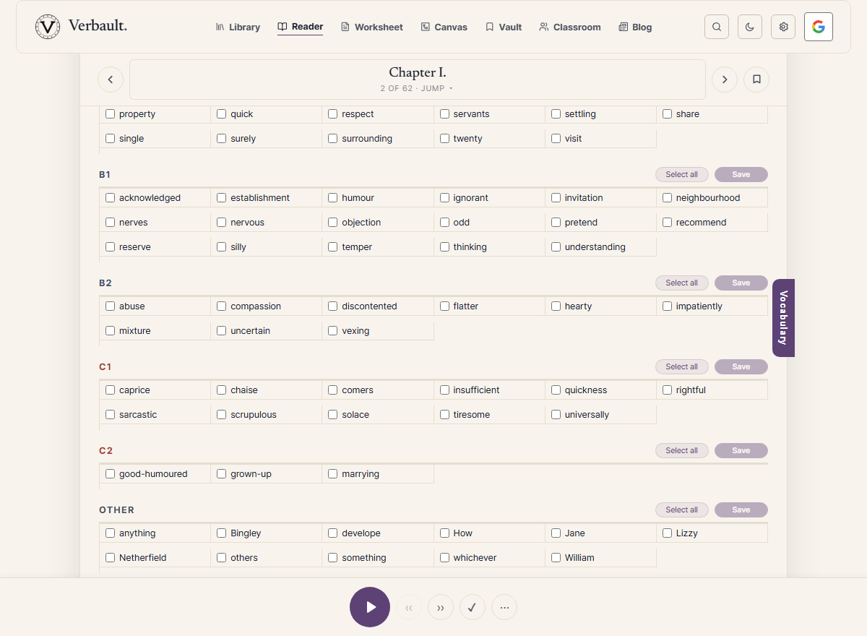This screenshot has width=867, height=636.
Task: Open the Vault nav item
Action: [x=503, y=27]
